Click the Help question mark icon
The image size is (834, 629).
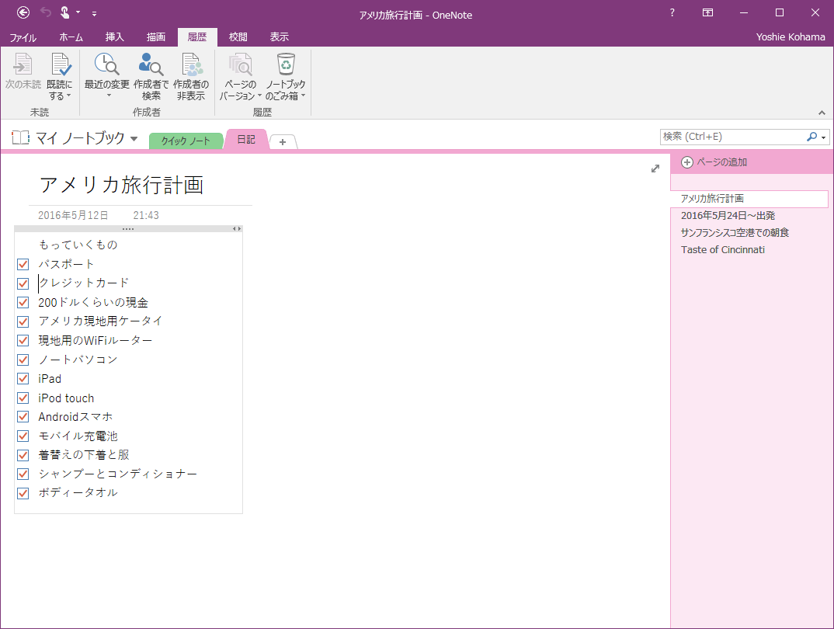coord(672,12)
